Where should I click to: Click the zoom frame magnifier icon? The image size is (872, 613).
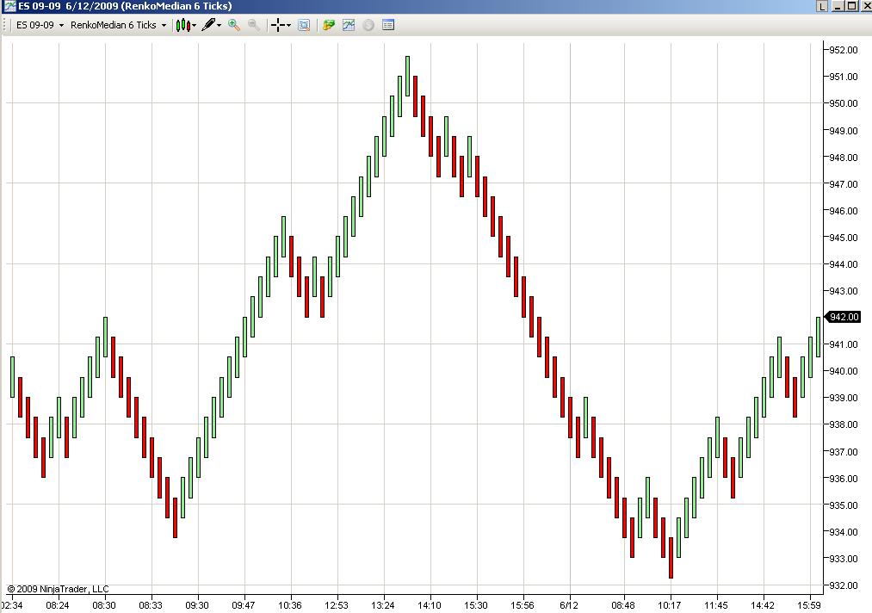click(304, 25)
